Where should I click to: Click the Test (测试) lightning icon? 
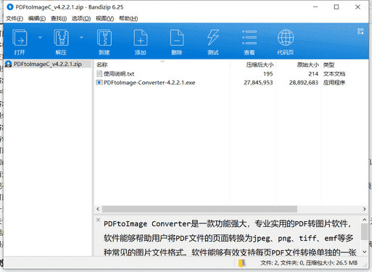tap(213, 38)
